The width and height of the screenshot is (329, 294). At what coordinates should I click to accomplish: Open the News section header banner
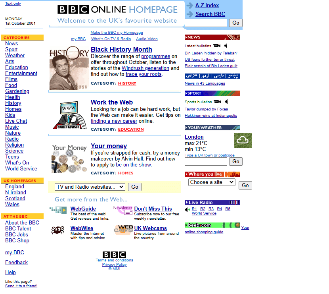pyautogui.click(x=212, y=37)
